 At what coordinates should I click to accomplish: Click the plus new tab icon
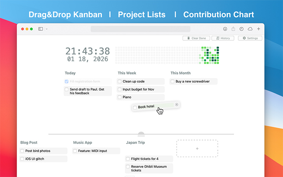(259, 29)
